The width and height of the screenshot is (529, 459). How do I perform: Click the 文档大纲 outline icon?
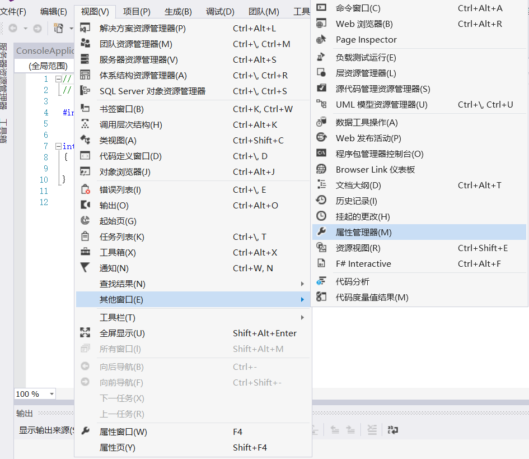(x=321, y=184)
